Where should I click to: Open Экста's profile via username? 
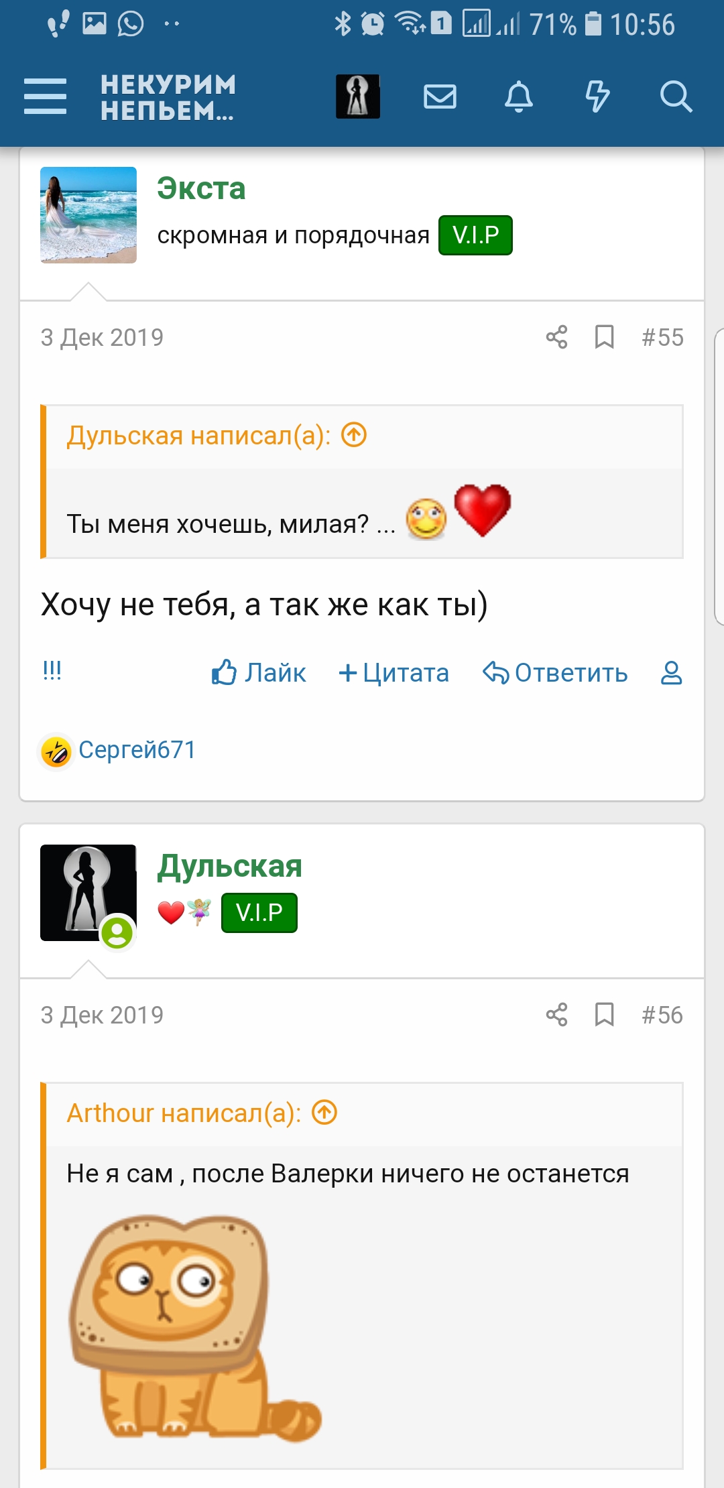coord(201,188)
